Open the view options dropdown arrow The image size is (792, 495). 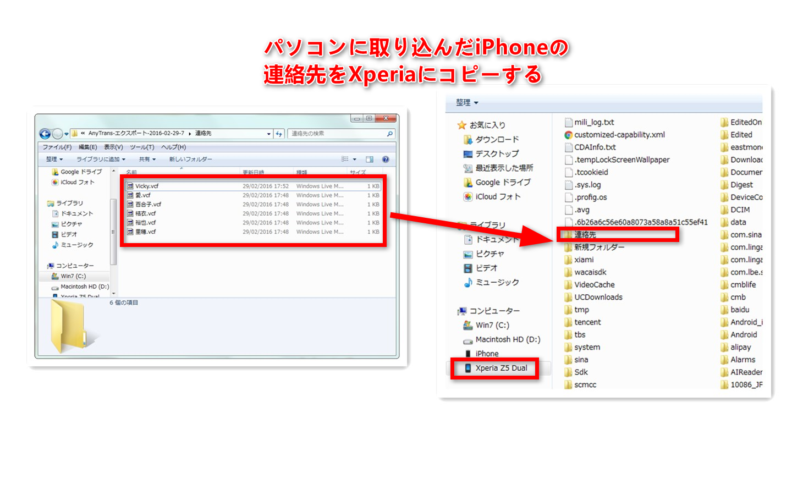tap(355, 159)
